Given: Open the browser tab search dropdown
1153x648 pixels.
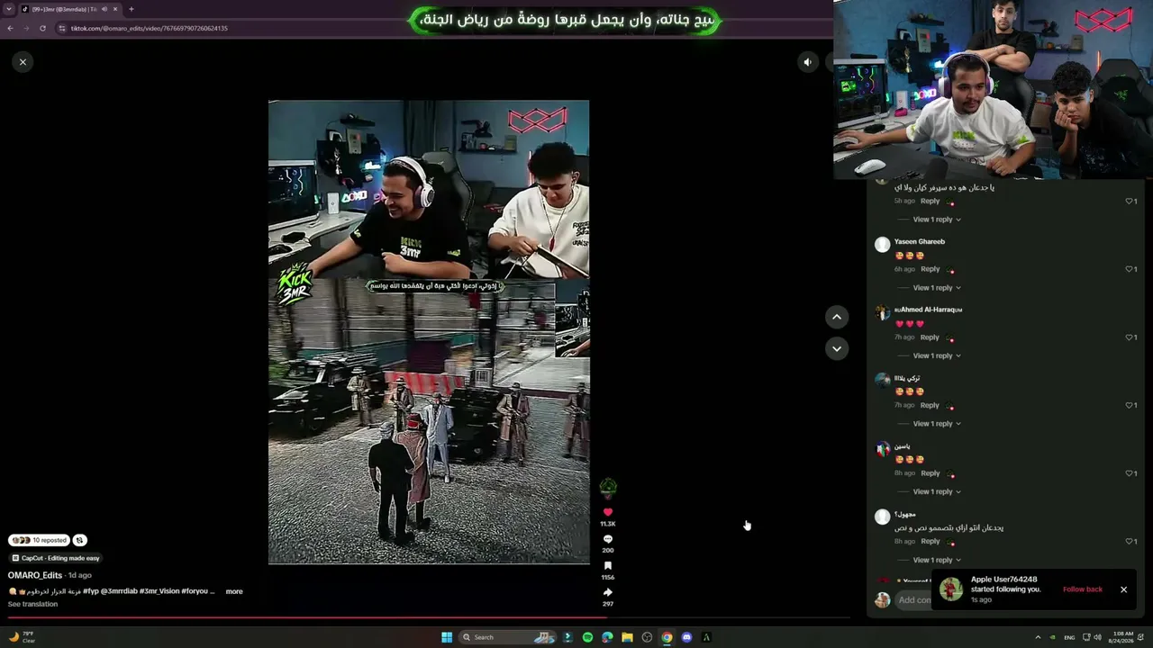Looking at the screenshot, I should click(9, 9).
